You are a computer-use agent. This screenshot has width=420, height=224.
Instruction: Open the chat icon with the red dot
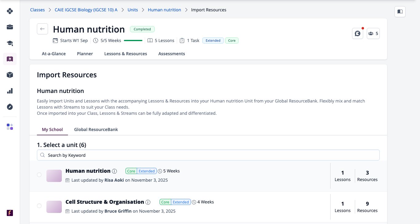coord(358,33)
